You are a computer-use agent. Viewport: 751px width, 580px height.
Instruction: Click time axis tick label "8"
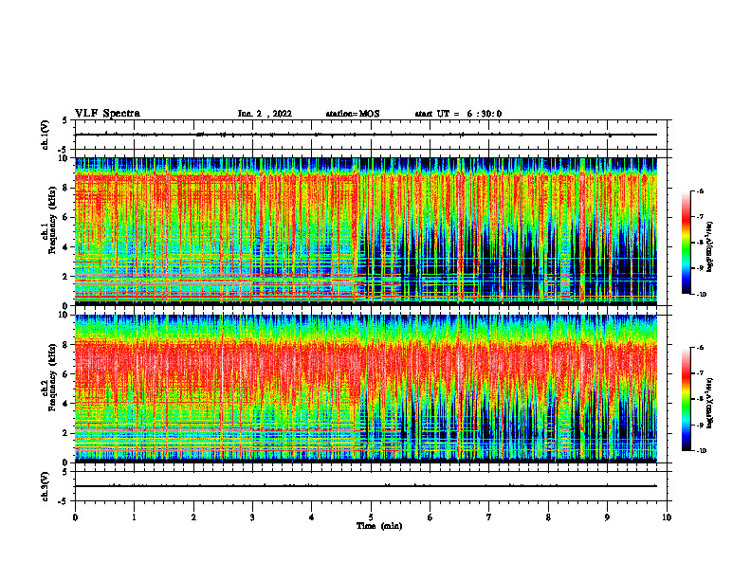tap(548, 517)
